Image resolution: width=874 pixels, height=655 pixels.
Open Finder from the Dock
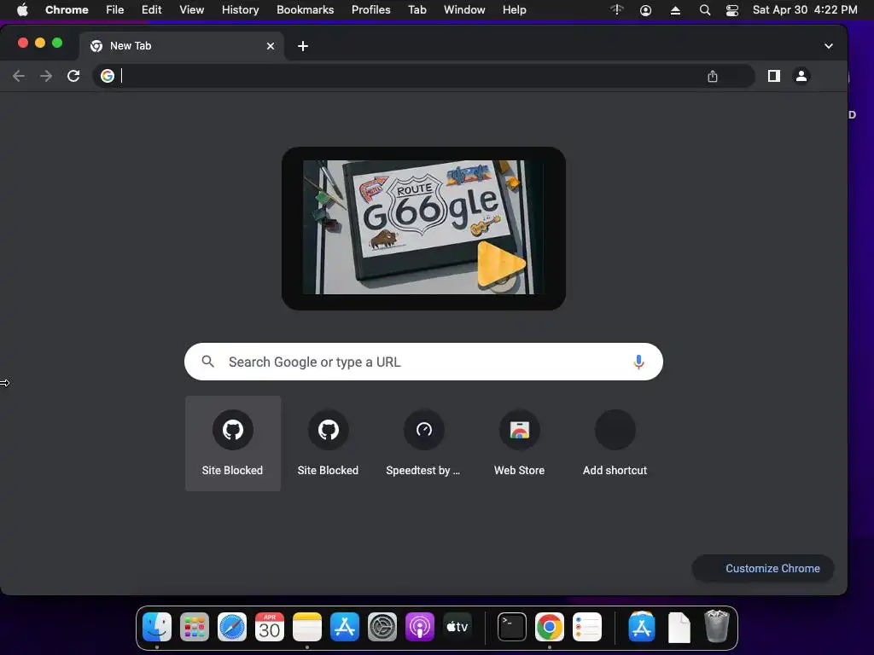[157, 627]
